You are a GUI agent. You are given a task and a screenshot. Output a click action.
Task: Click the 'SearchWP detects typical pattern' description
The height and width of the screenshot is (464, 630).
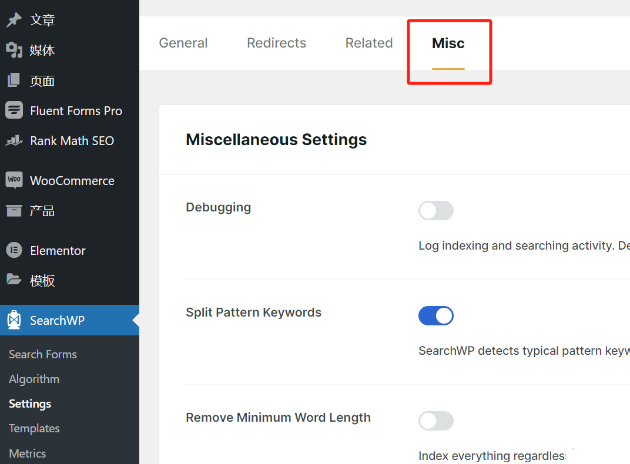[524, 351]
